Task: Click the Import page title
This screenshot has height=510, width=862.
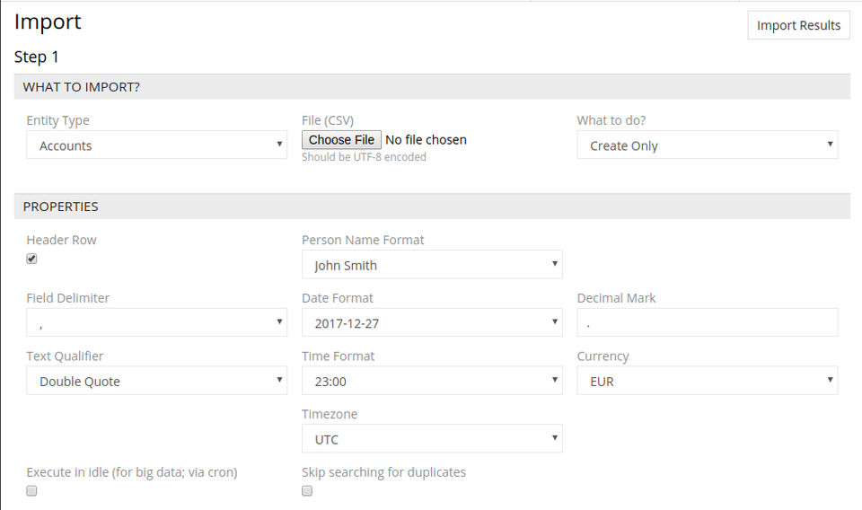Action: [x=48, y=22]
